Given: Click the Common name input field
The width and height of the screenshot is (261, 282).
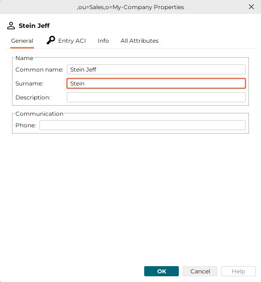Looking at the screenshot, I should [x=156, y=70].
